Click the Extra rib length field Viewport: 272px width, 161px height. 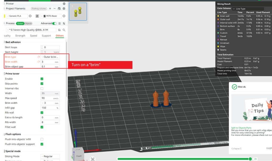pos(50,117)
